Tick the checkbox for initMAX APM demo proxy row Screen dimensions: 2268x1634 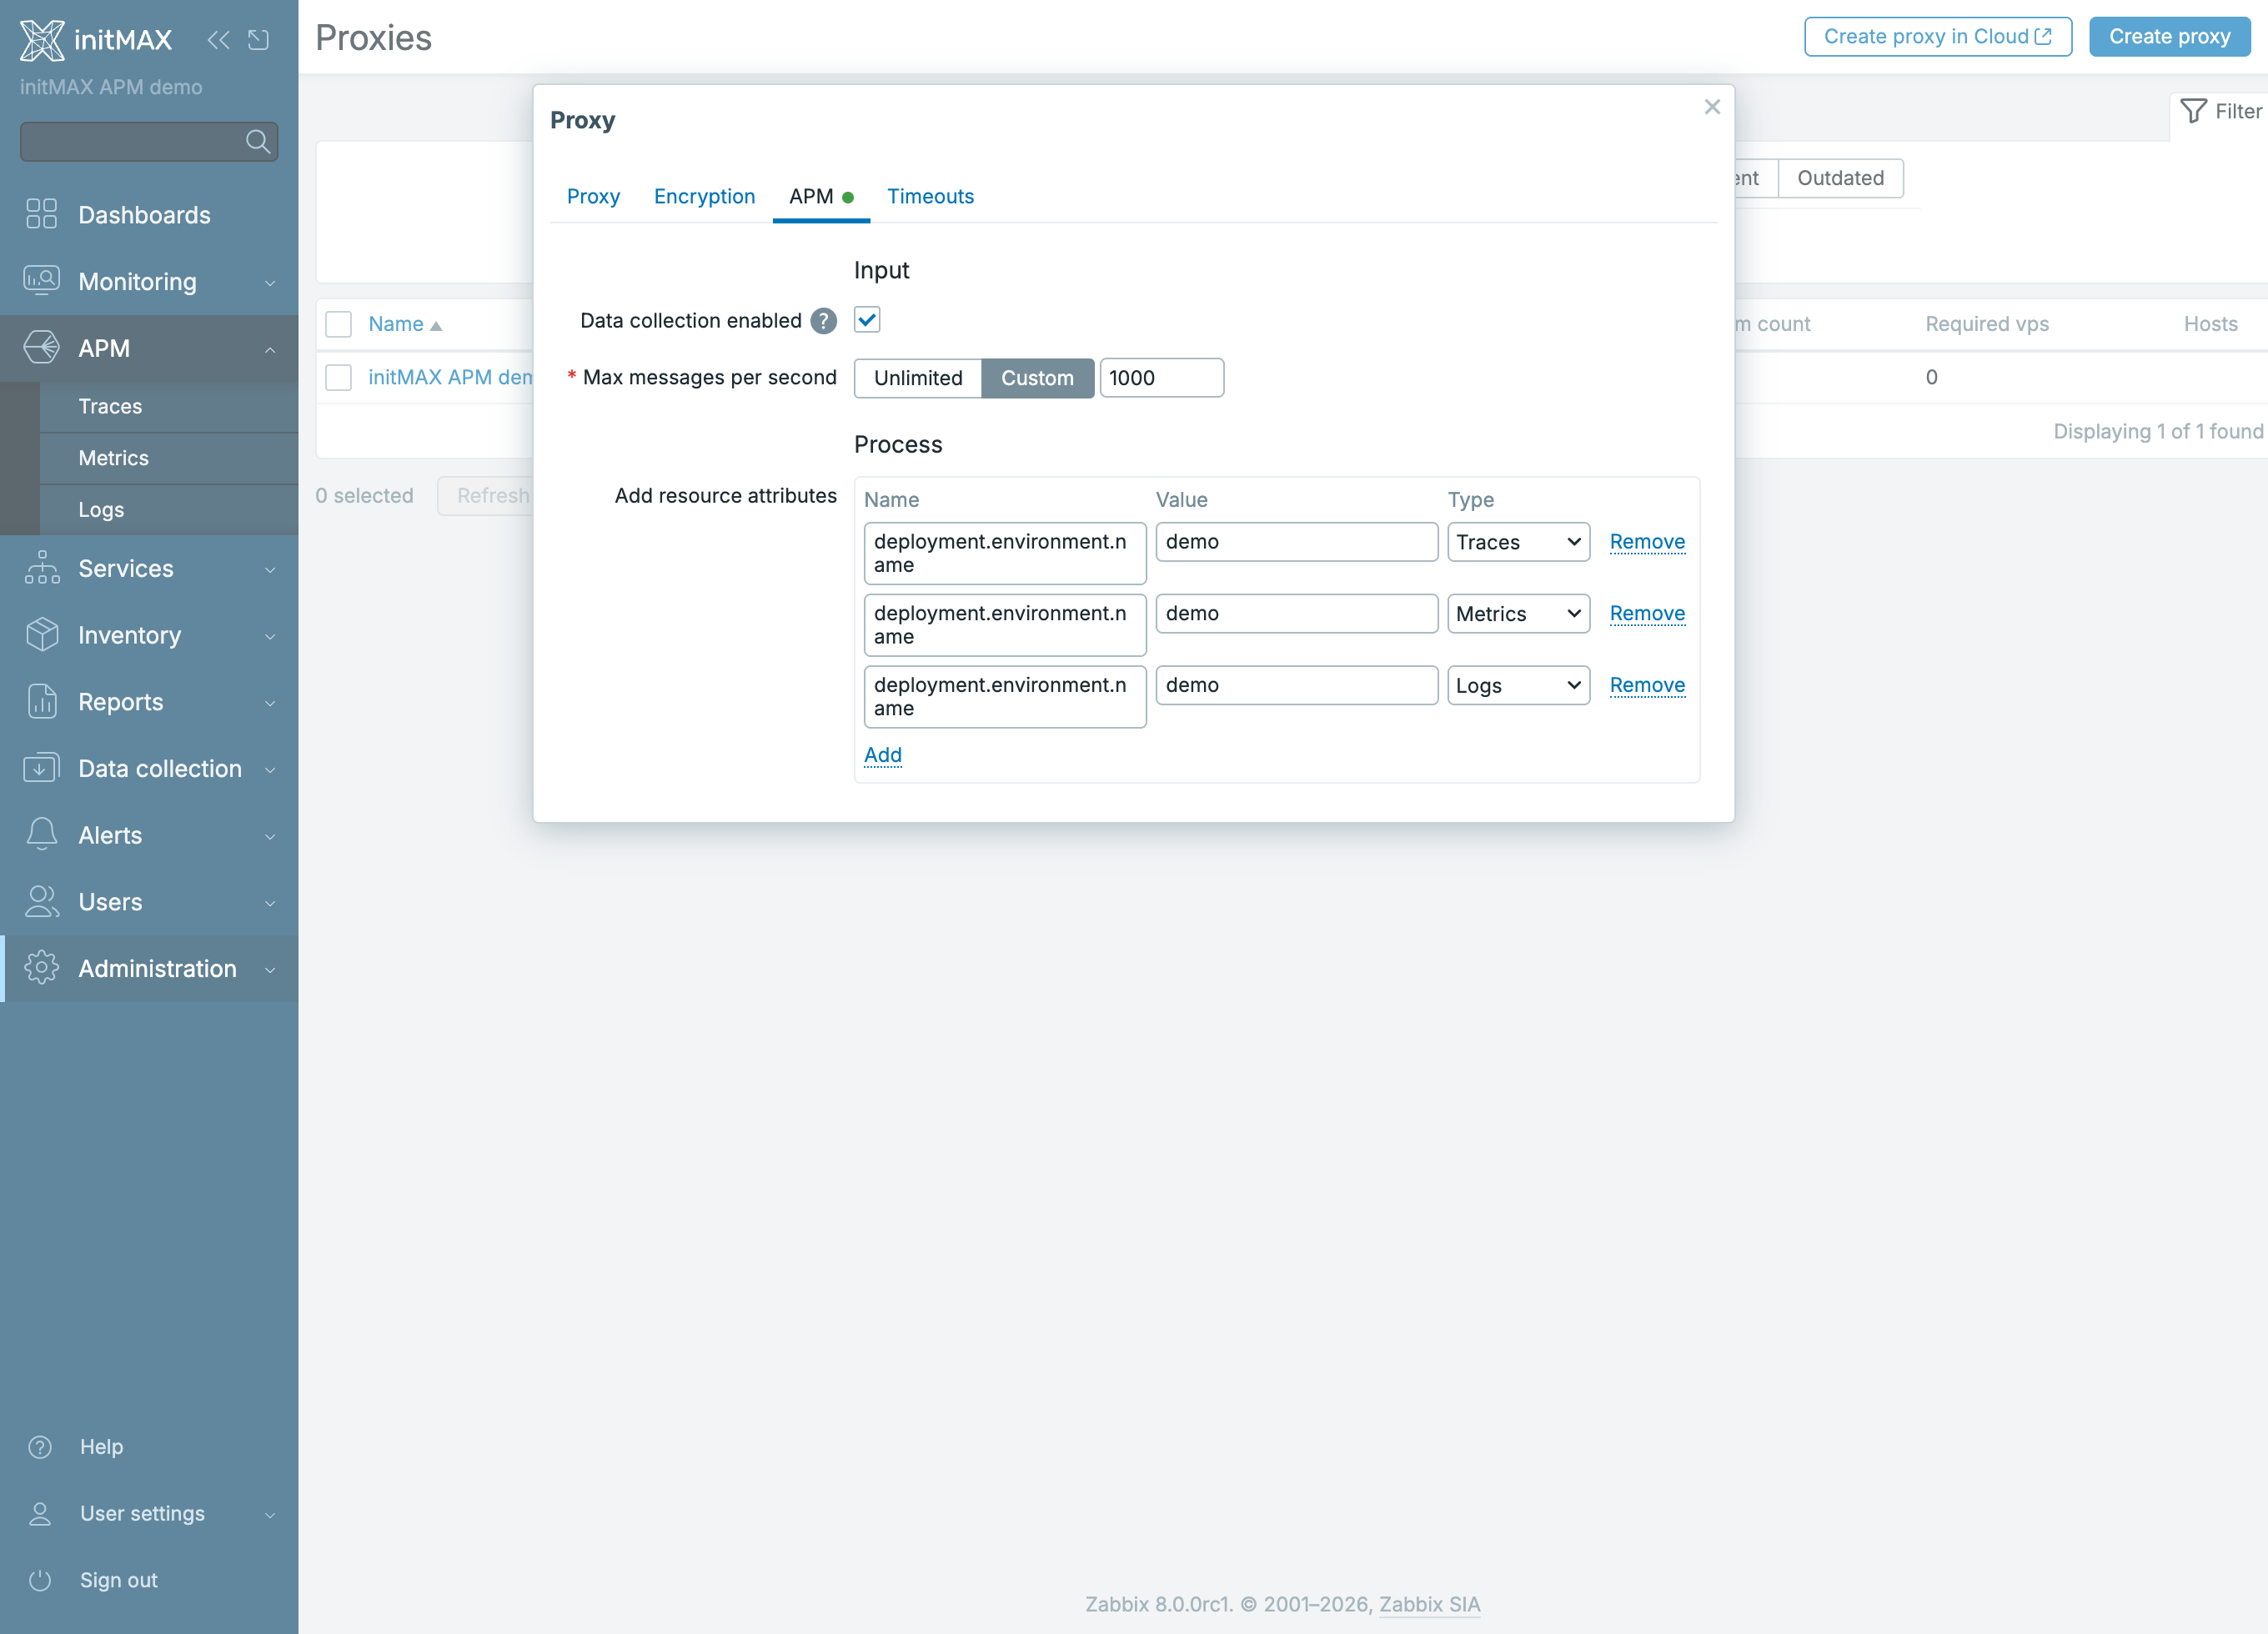(339, 377)
